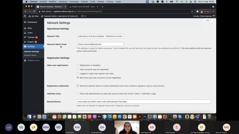Click the '+21' more participants button

9,127
